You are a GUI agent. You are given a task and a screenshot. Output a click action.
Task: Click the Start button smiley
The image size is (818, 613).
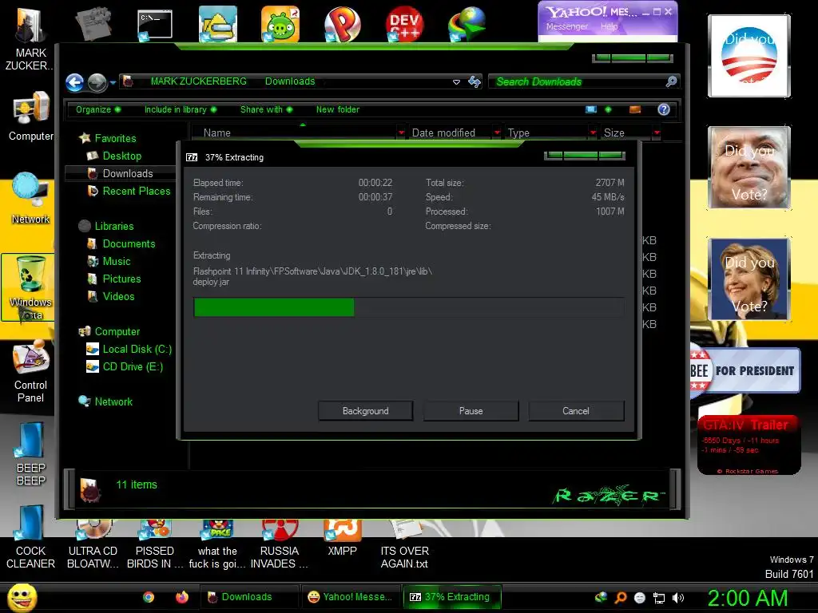click(22, 597)
